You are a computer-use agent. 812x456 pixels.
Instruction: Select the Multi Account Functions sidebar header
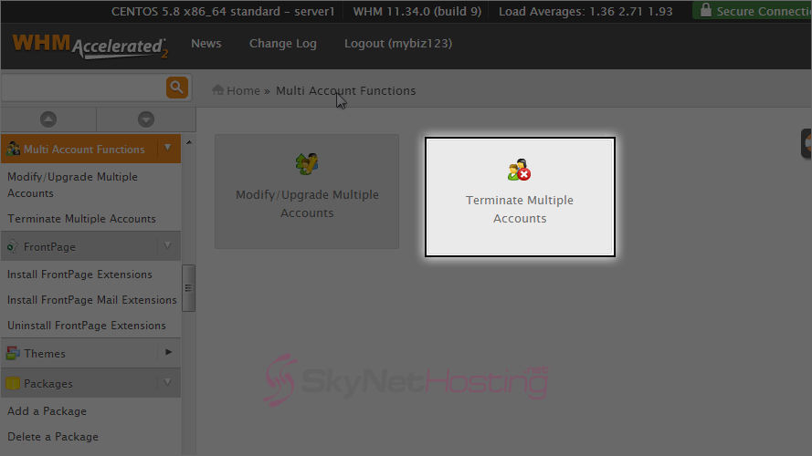(x=90, y=149)
